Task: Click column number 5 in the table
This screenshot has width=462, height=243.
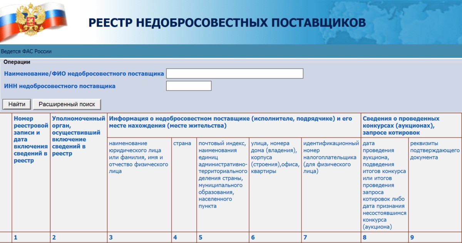Action: pyautogui.click(x=200, y=238)
